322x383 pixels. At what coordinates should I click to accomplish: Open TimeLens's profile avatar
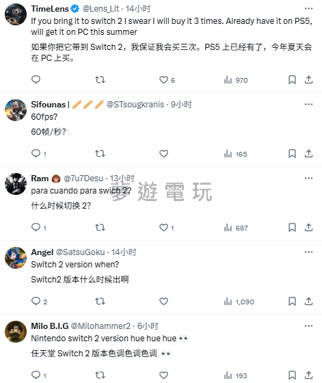[16, 14]
